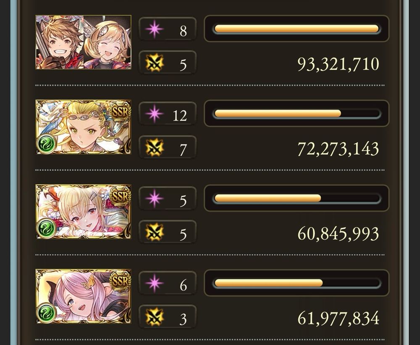Tap the pink star icon beside the pink-haired character
This screenshot has width=420, height=345.
pyautogui.click(x=154, y=283)
